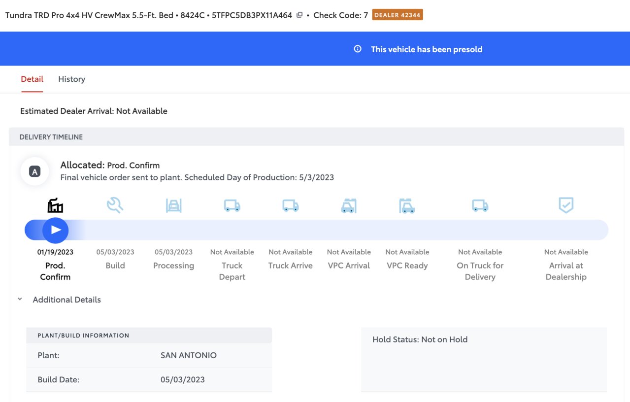Click the Truck Depart stage label
630x402 pixels.
pyautogui.click(x=232, y=271)
